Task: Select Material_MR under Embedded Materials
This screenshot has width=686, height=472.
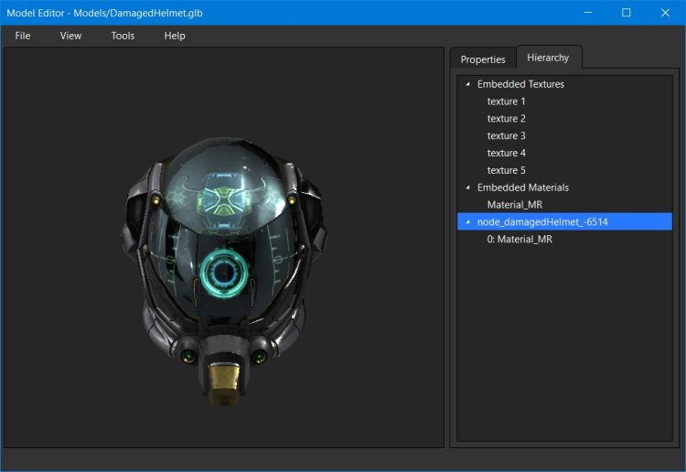Action: click(514, 205)
